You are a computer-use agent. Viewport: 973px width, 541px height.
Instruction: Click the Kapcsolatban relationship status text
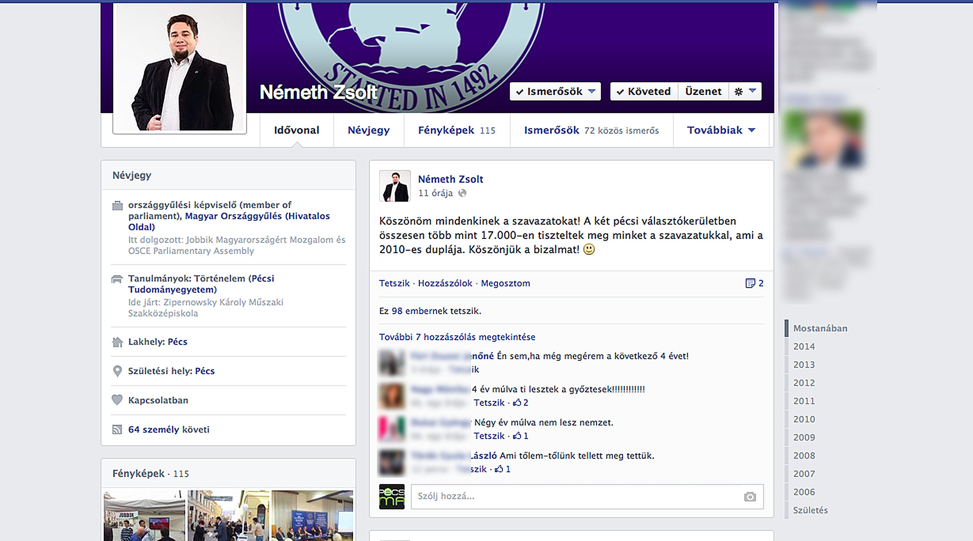(158, 400)
